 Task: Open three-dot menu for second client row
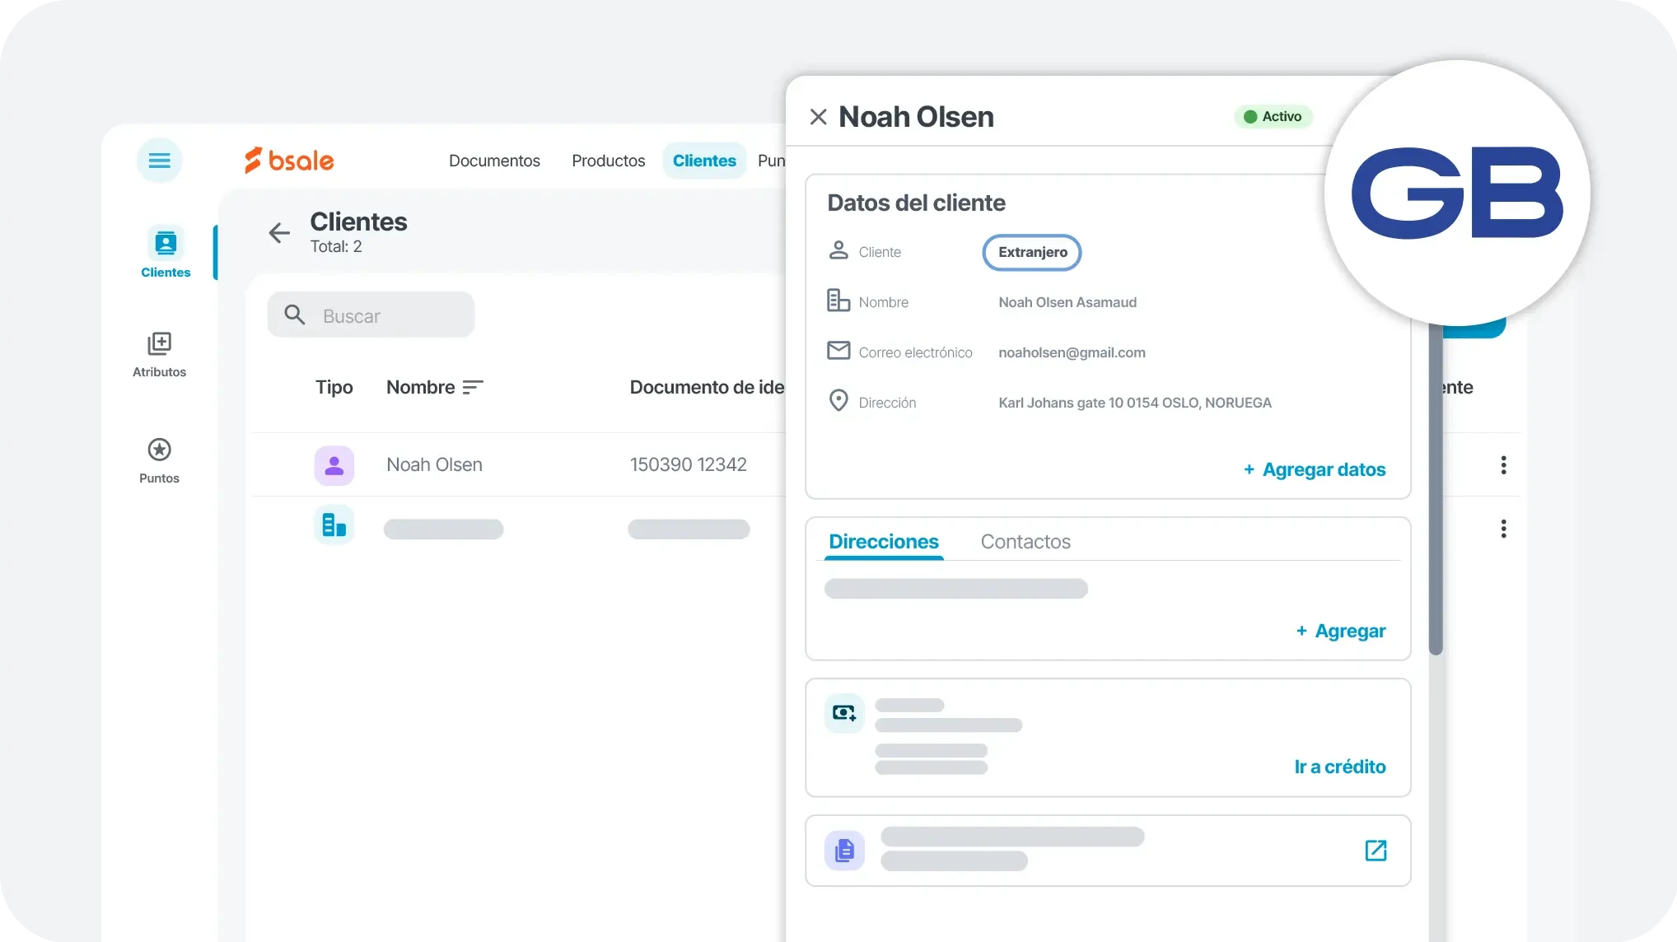click(1503, 529)
